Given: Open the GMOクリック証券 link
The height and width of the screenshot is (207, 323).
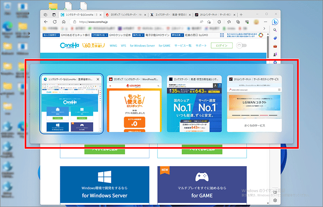Looking at the screenshot, I should [120, 35].
